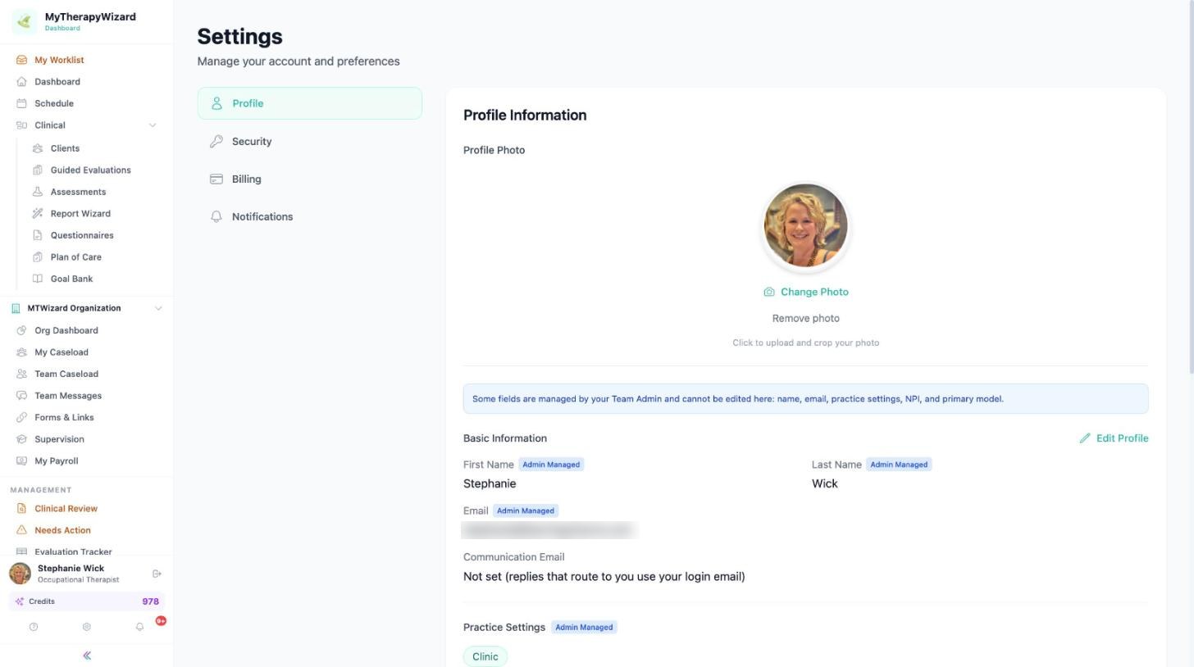Click the Clients people icon
Image resolution: width=1194 pixels, height=667 pixels.
(x=38, y=148)
